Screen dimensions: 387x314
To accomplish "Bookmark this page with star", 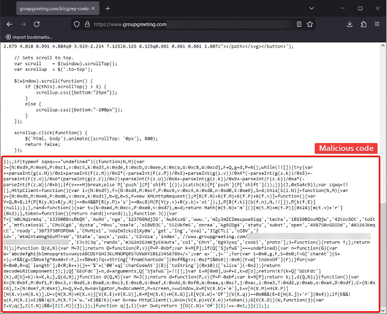I will tap(310, 24).
